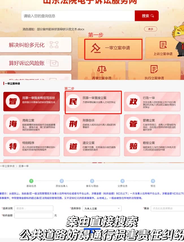Open 民事一审直接立案 card title
This screenshot has width=184, height=242.
[94, 98]
